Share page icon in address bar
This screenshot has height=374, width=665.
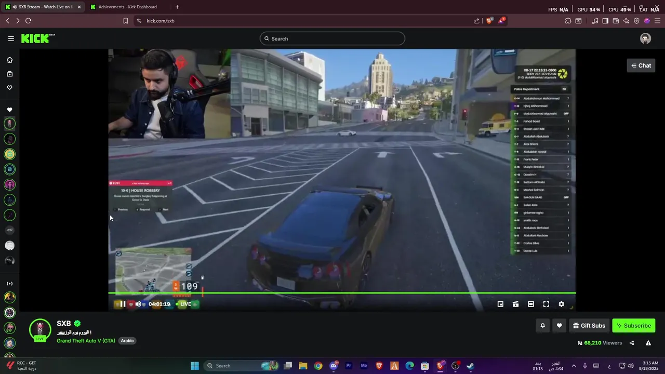pyautogui.click(x=476, y=21)
